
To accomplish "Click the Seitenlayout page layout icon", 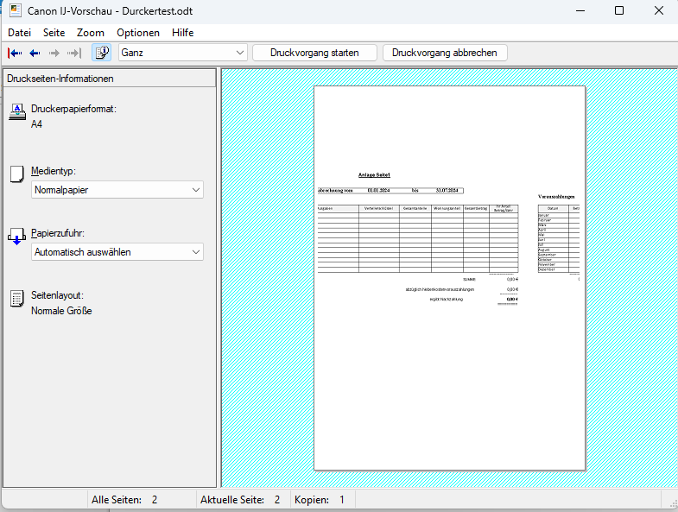I will 17,299.
